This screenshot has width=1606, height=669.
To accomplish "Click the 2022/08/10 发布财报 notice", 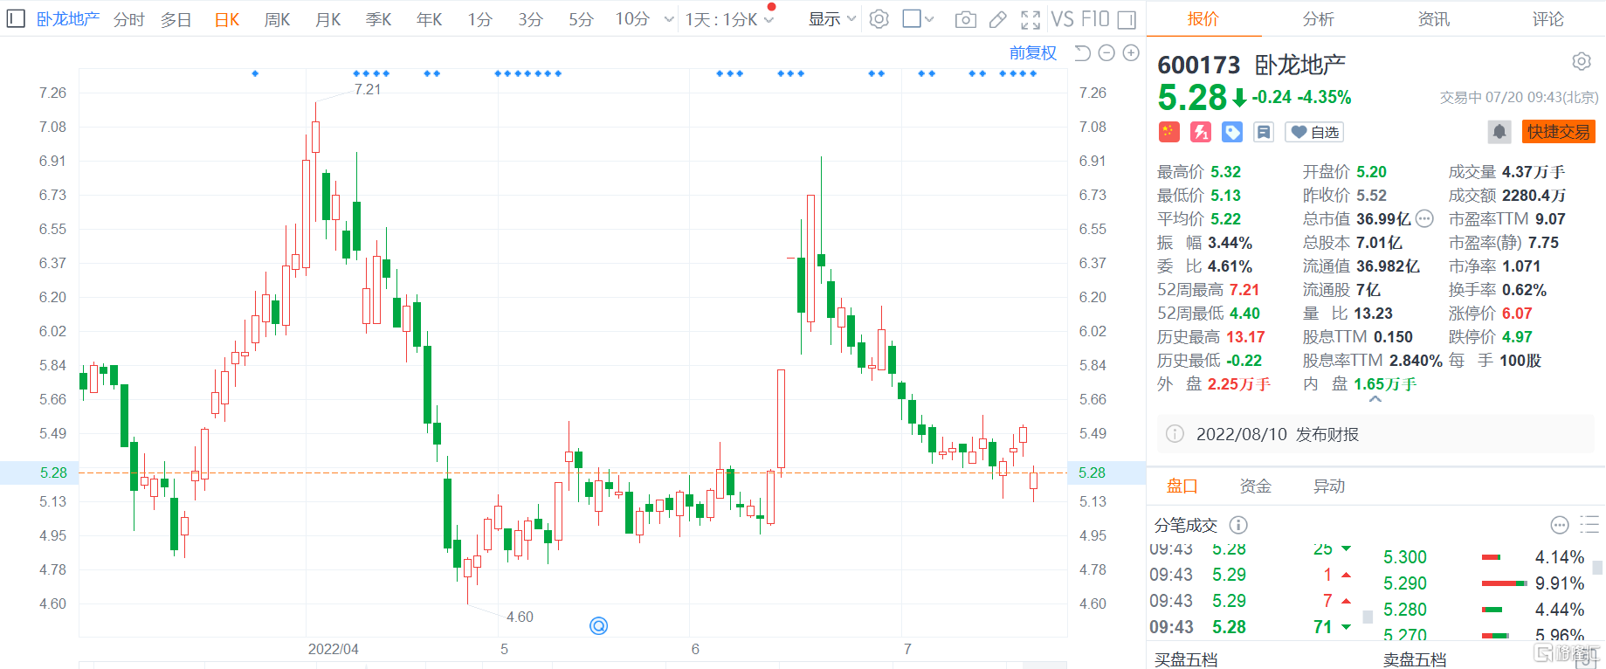I will click(1277, 434).
